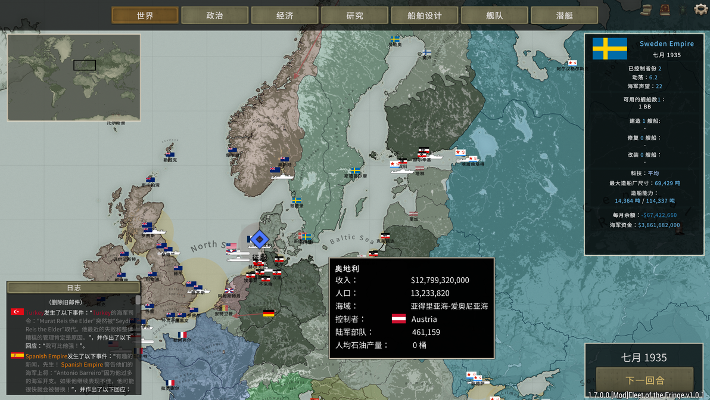Click the flag at 克莱佩达 port
710x400 pixels.
385,235
